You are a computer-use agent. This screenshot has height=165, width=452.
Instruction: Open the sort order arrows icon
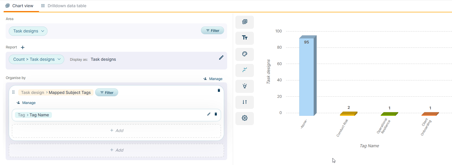245,102
